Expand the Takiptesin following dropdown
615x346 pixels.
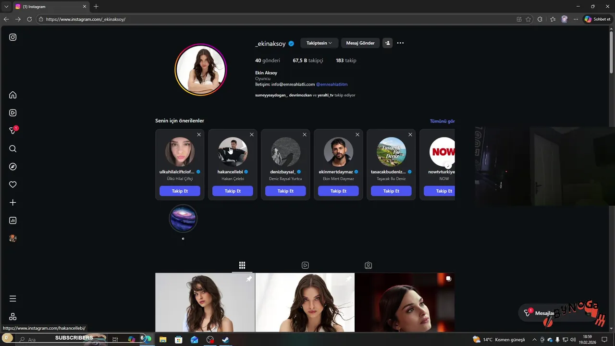[319, 43]
